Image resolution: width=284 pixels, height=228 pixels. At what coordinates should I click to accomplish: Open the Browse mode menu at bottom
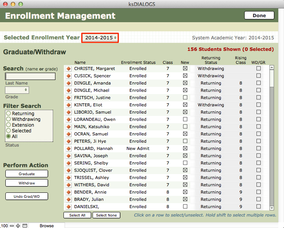coord(47,226)
